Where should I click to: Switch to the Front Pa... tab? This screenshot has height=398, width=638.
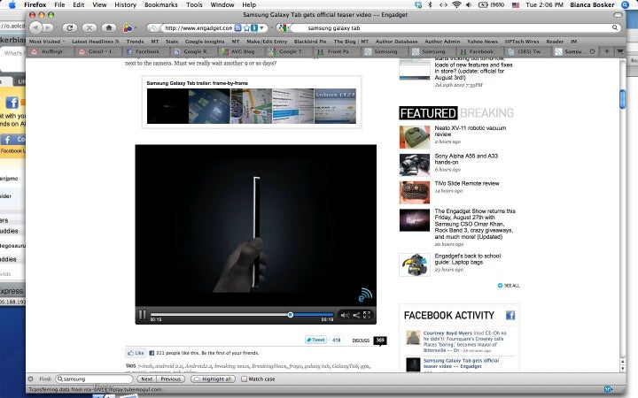336,51
